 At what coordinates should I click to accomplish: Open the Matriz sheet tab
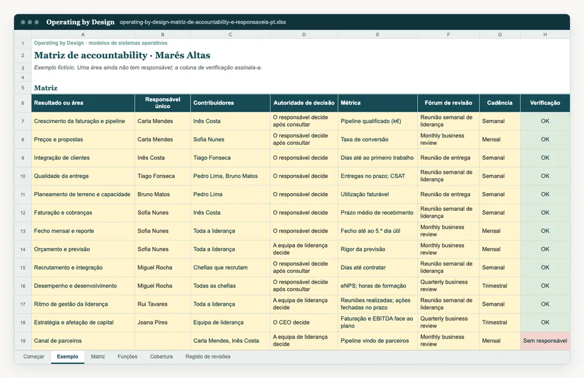[97, 356]
